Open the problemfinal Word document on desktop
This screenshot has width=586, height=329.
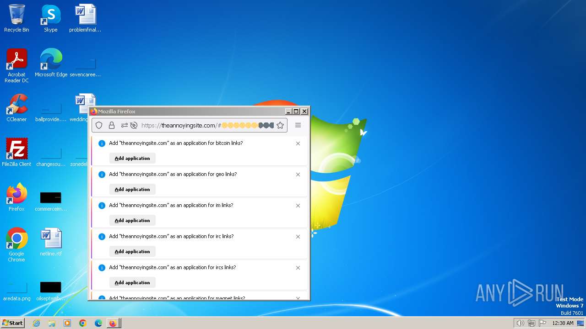click(x=85, y=19)
